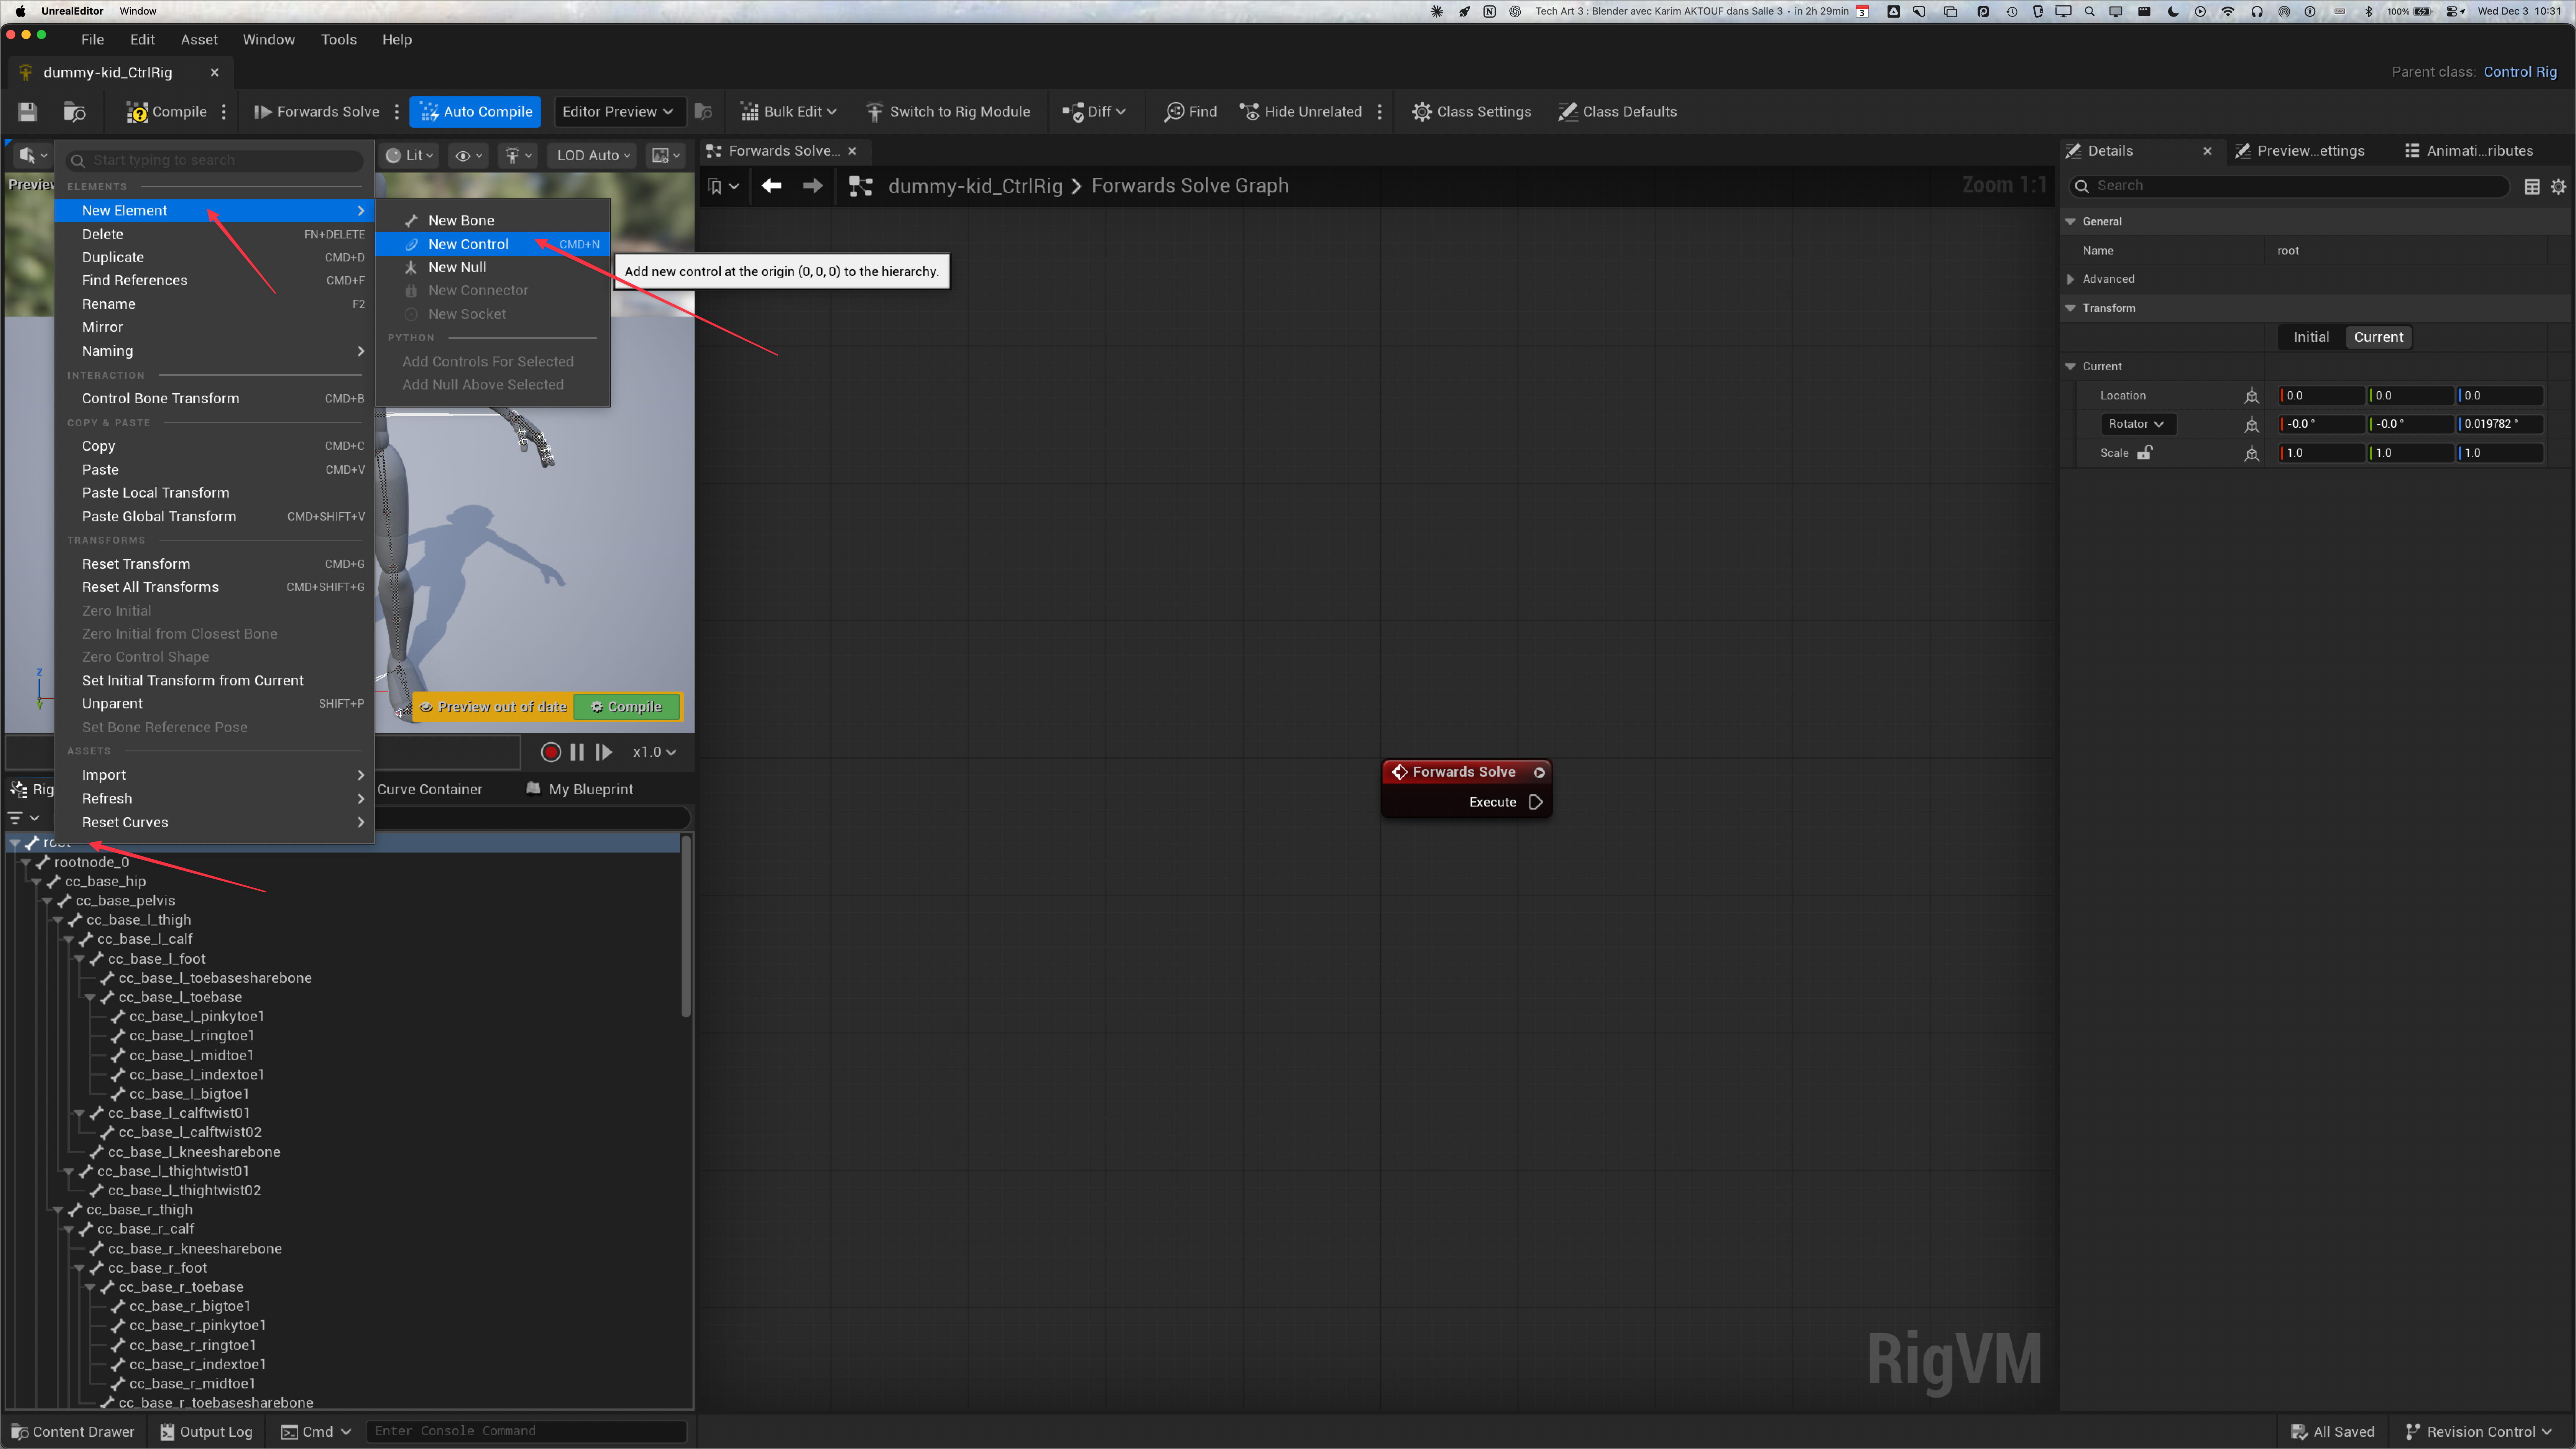Collapse the General section

point(2070,221)
